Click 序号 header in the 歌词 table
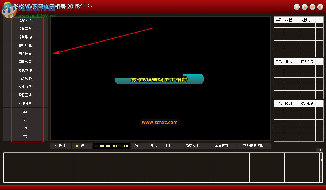Screen dimensions: 326x190 279,103
